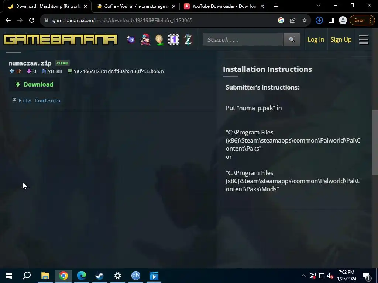Bookmark this page with the star

[305, 21]
